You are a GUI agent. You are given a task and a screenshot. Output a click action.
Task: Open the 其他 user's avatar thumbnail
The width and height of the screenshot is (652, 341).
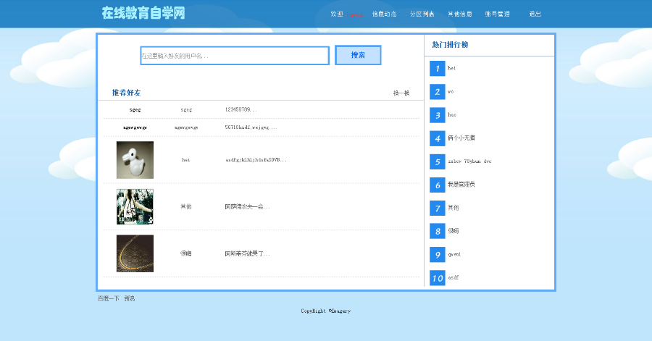click(135, 207)
